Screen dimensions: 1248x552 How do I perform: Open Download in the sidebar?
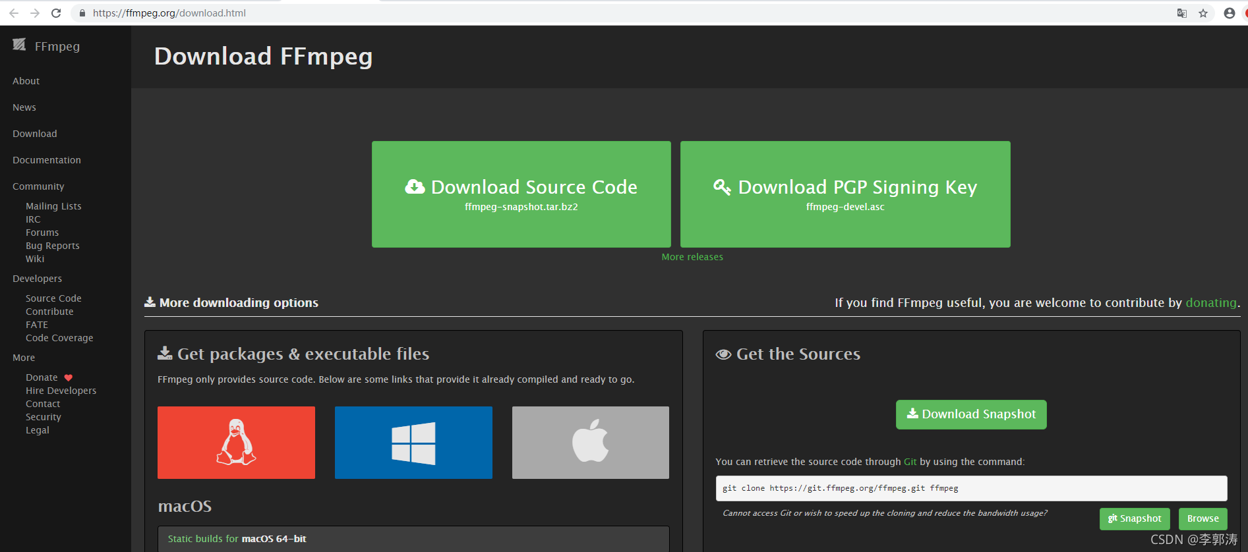tap(35, 134)
